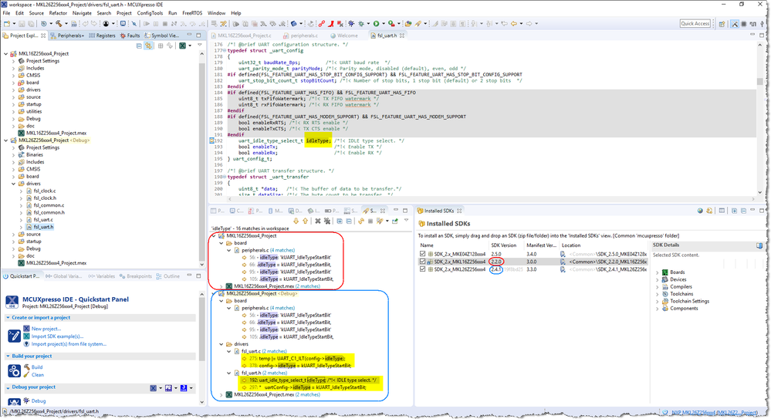Open the ConfigTools menu
Viewport: 771px width, 419px height.
coord(150,13)
